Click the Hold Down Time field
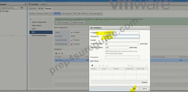The height and width of the screenshot is (92, 188). (117, 48)
